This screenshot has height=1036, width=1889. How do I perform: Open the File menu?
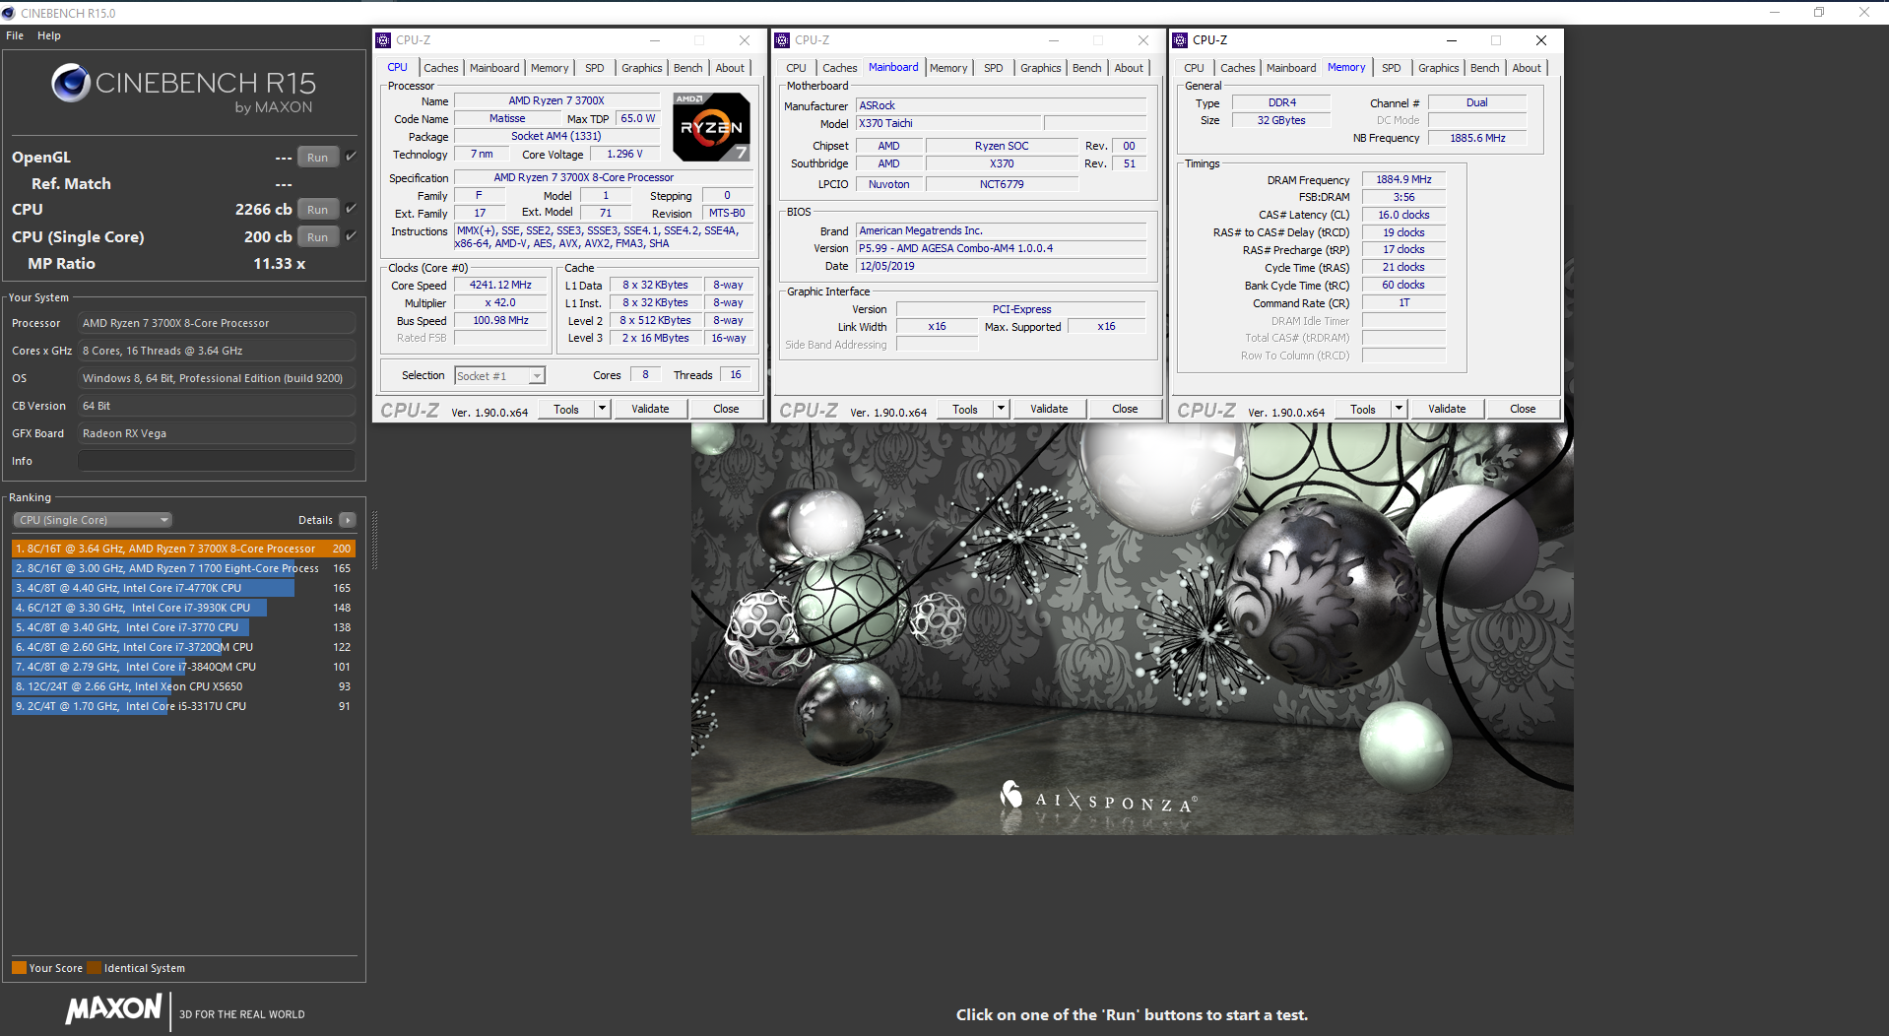click(15, 35)
